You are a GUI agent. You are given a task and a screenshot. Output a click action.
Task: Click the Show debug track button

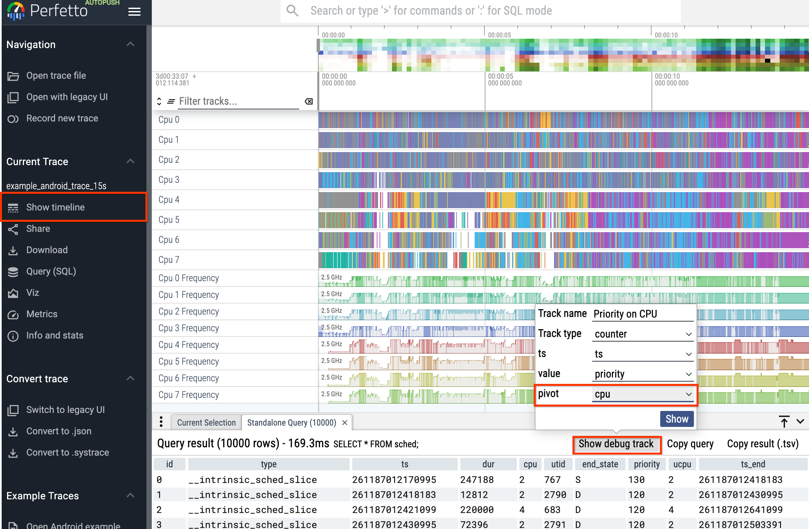tap(616, 444)
